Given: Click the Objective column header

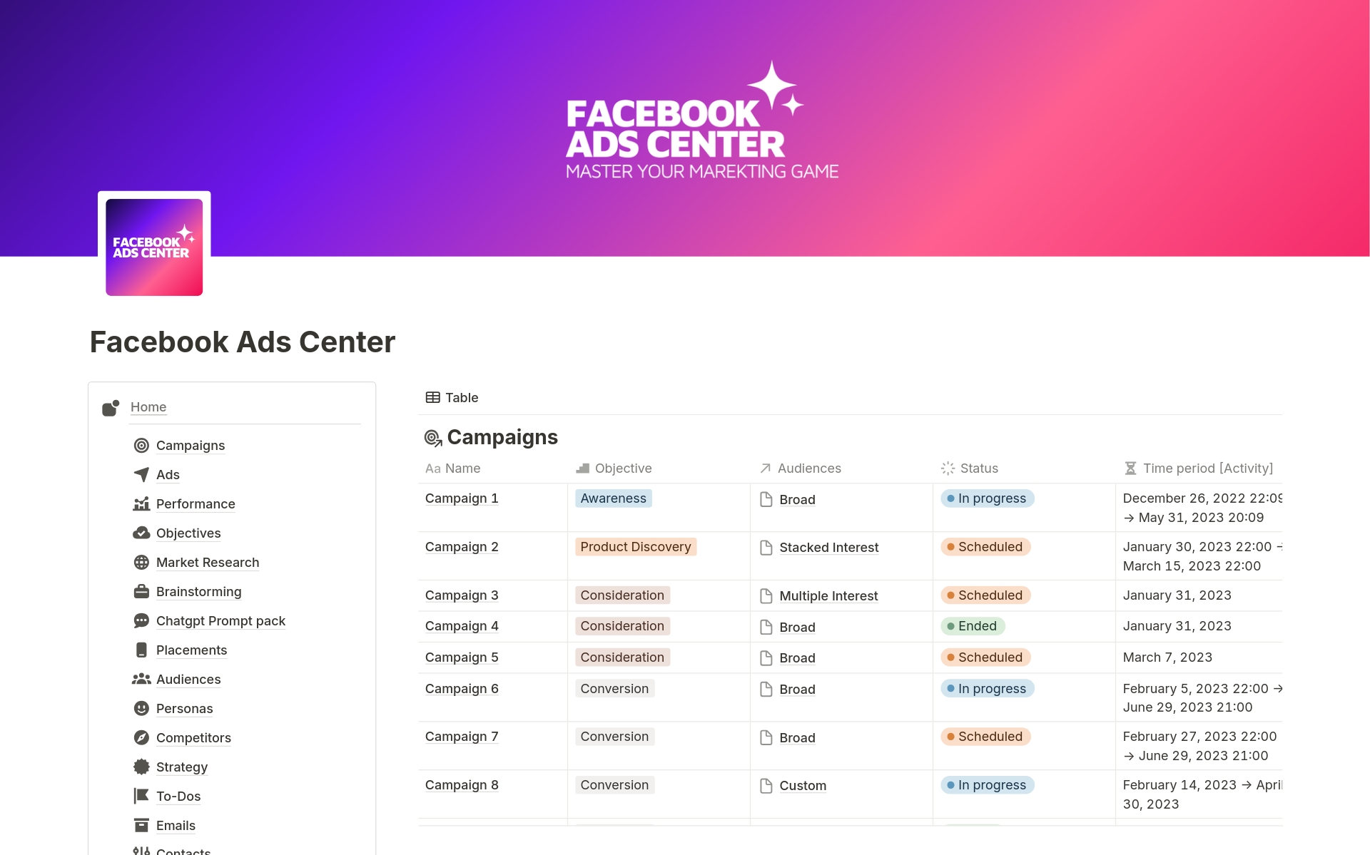Looking at the screenshot, I should [623, 469].
